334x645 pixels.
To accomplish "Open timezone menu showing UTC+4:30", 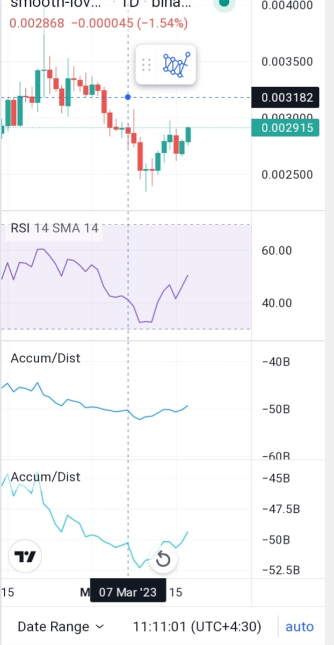I will click(197, 626).
